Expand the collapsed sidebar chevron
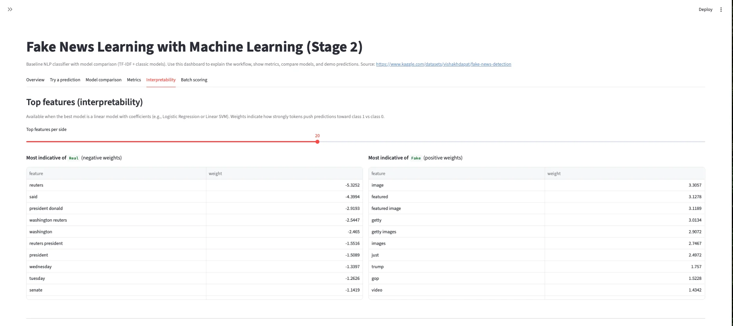Screen dimensions: 733x326 pyautogui.click(x=10, y=9)
